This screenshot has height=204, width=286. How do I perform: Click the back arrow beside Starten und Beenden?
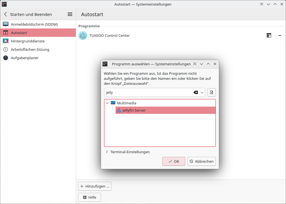(x=5, y=14)
